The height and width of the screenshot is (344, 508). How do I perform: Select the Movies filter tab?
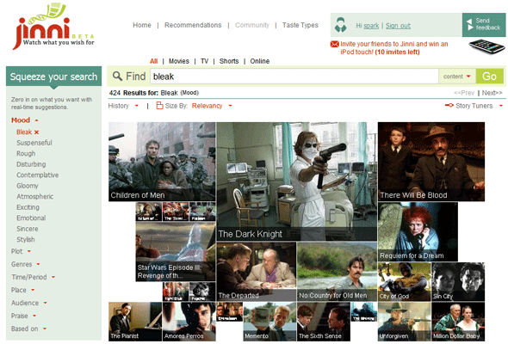tap(179, 61)
